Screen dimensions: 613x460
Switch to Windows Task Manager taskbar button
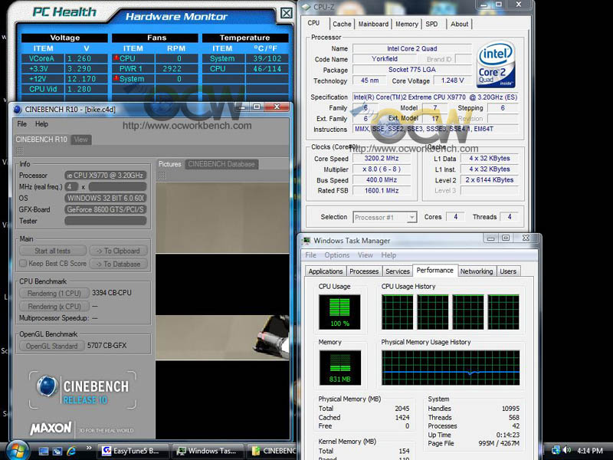pos(208,451)
